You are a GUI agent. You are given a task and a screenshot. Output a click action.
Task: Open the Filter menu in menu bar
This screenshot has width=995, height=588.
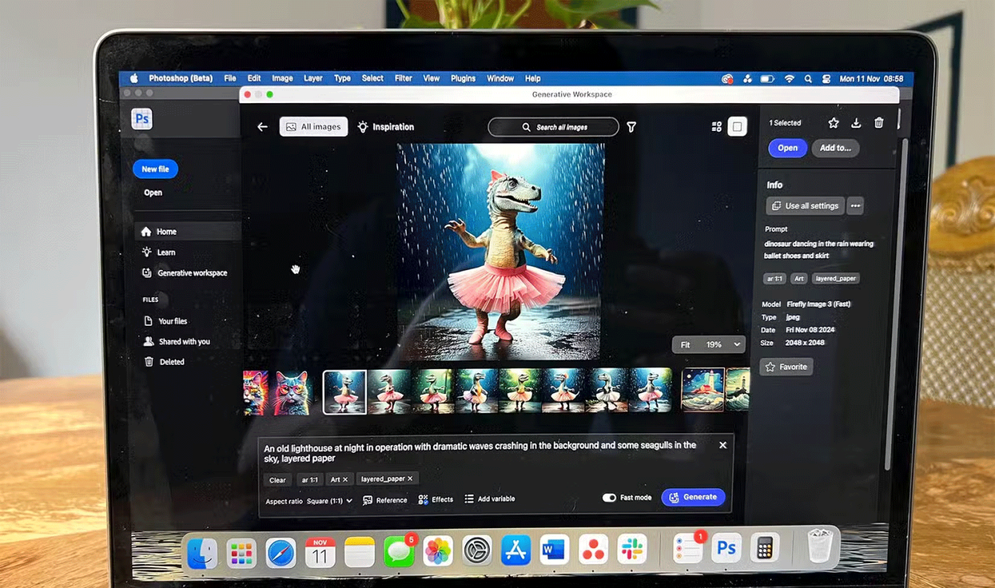[403, 78]
